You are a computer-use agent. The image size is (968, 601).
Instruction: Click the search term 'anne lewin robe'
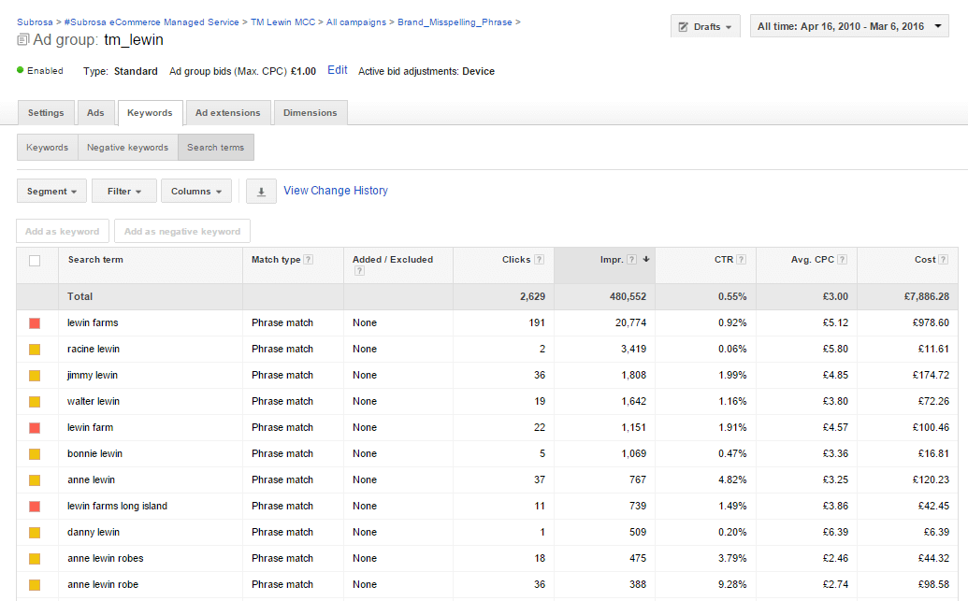[103, 585]
